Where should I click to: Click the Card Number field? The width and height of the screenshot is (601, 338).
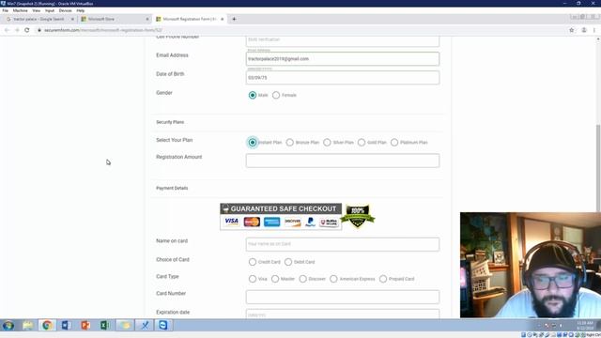[343, 297]
